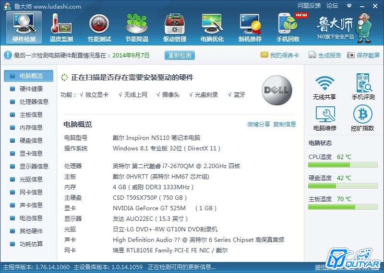Click CSD T59SX750P hard disk text

coord(150,198)
